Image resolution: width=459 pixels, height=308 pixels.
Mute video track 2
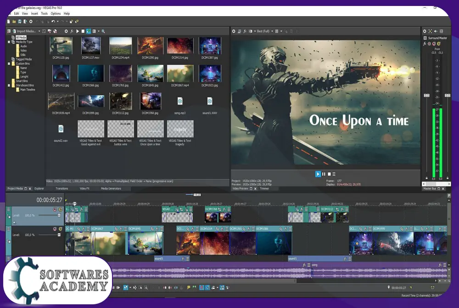55,229
